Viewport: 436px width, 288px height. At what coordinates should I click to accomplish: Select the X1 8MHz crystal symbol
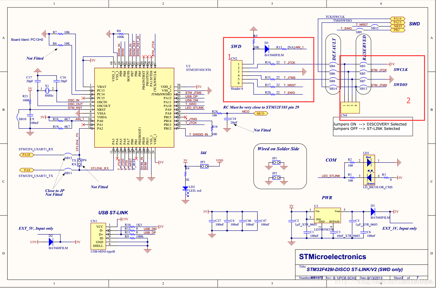47,90
